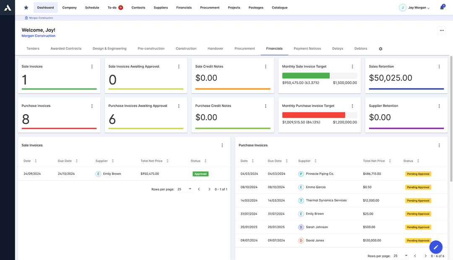Open dashboard settings via the gear icon

[x=380, y=48]
